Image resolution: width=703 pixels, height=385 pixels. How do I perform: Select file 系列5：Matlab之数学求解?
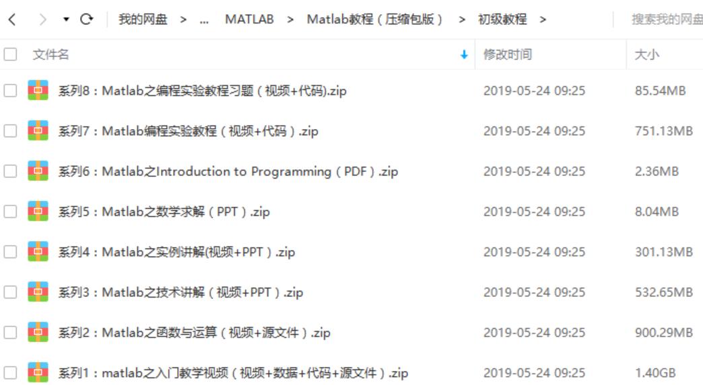[164, 212]
